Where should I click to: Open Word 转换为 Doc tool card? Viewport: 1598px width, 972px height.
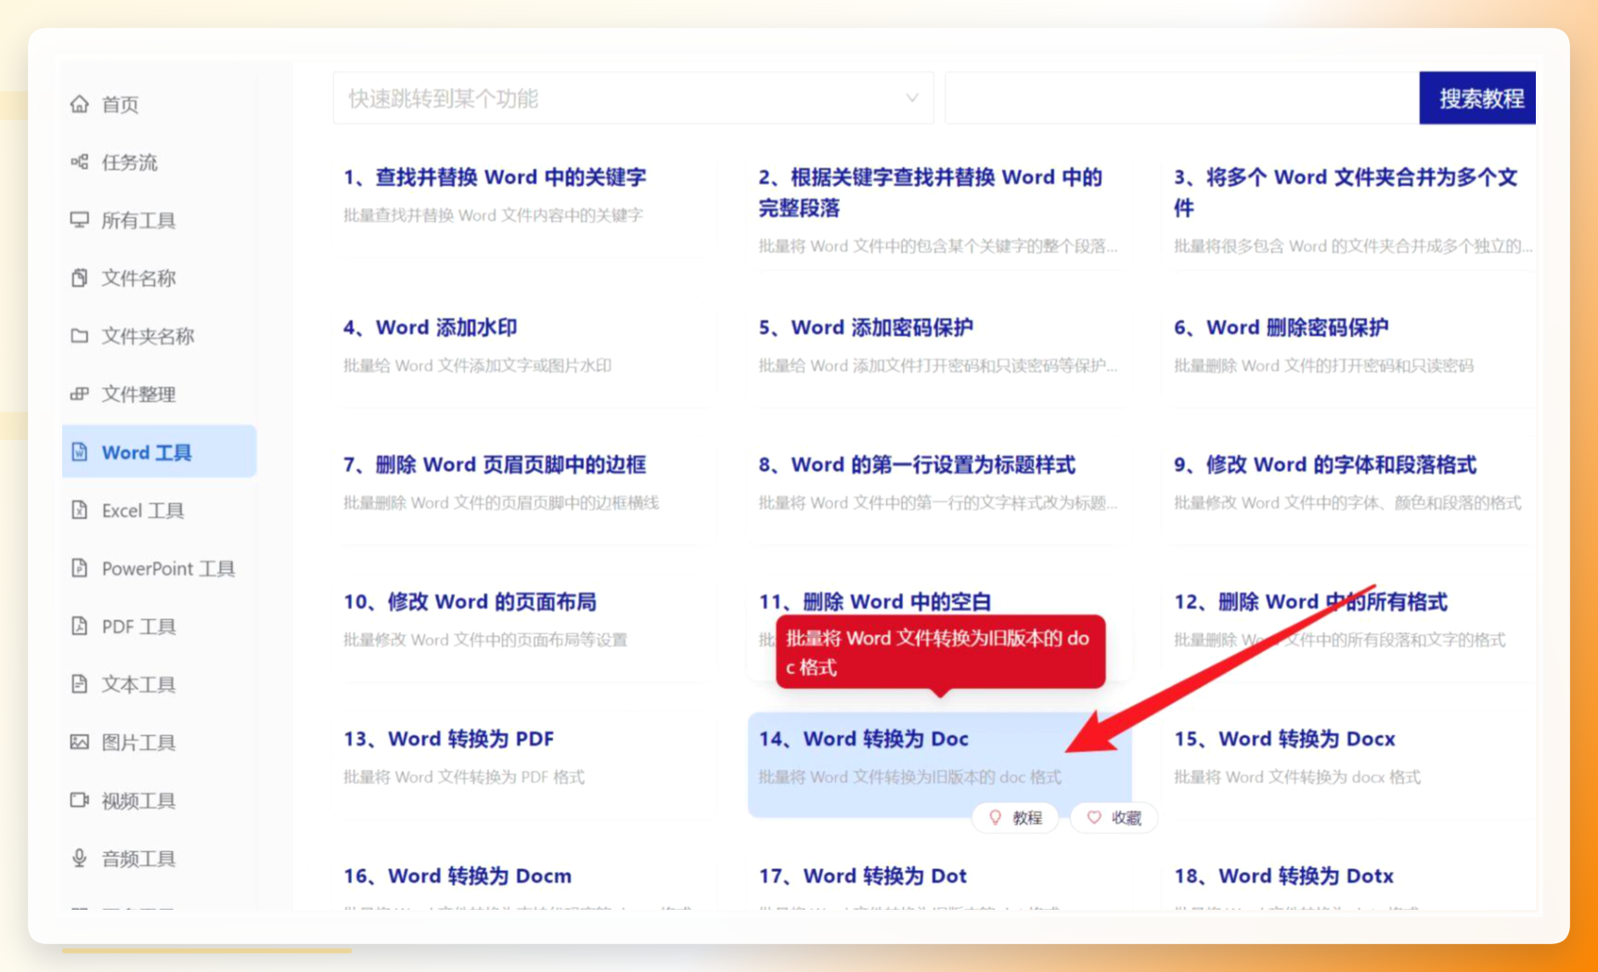click(x=940, y=764)
